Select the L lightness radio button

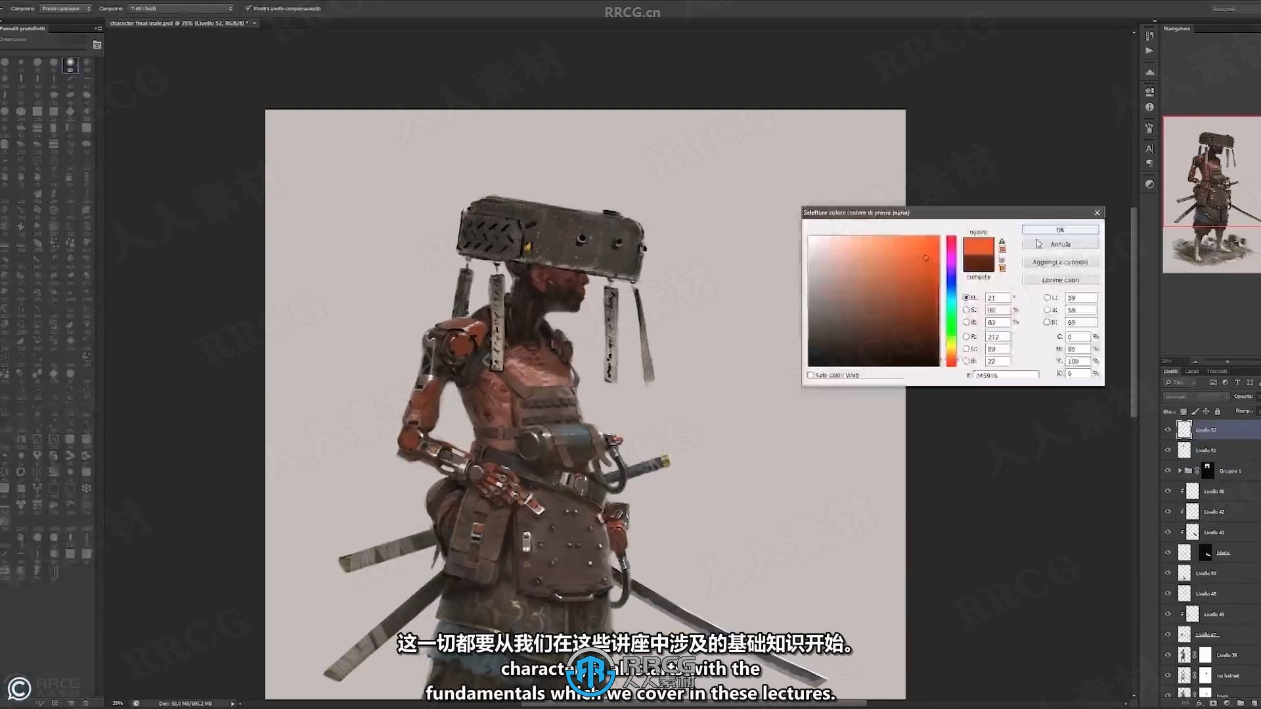pyautogui.click(x=1047, y=297)
